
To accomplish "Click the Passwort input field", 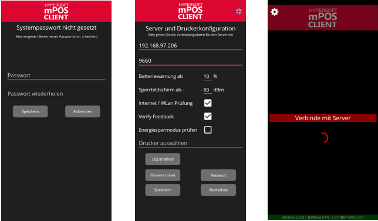I will pos(56,76).
